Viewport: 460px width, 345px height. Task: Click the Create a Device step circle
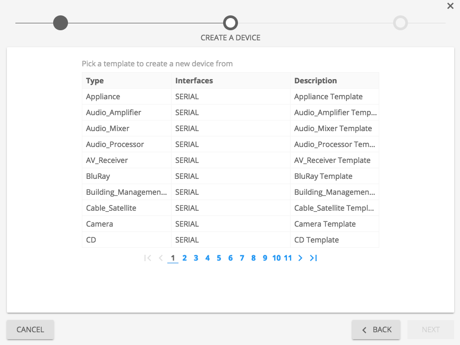pyautogui.click(x=231, y=23)
